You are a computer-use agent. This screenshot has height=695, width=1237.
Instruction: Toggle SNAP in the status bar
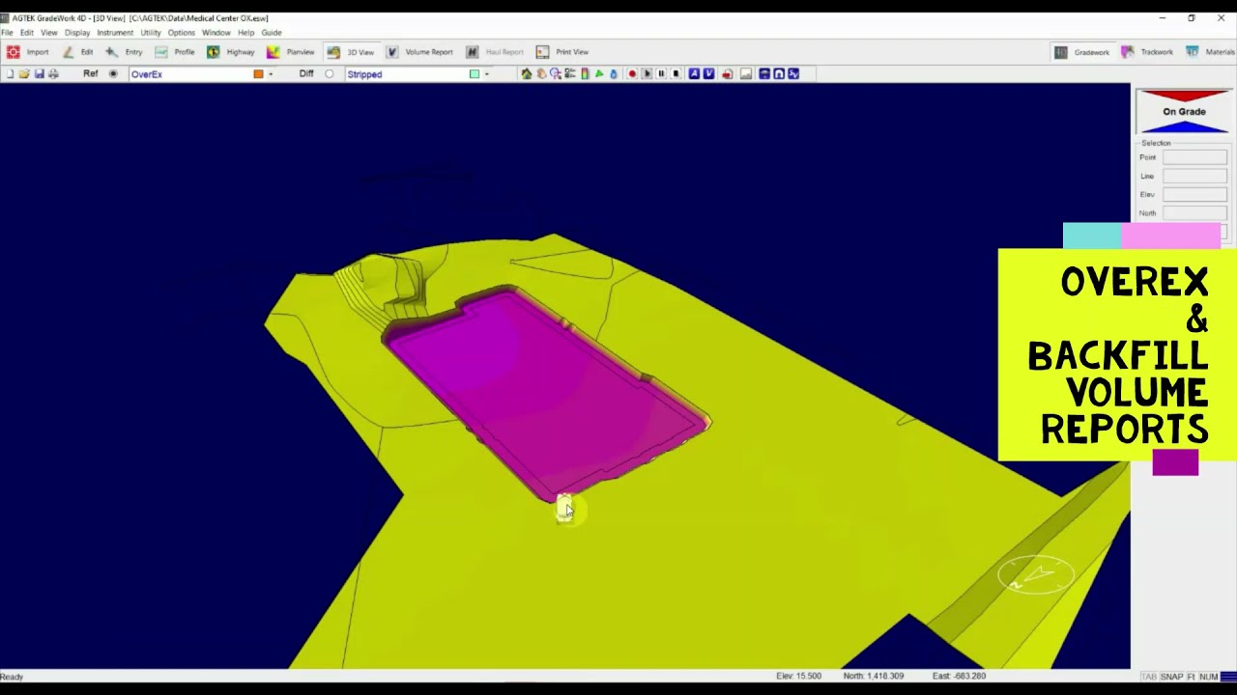point(1171,677)
